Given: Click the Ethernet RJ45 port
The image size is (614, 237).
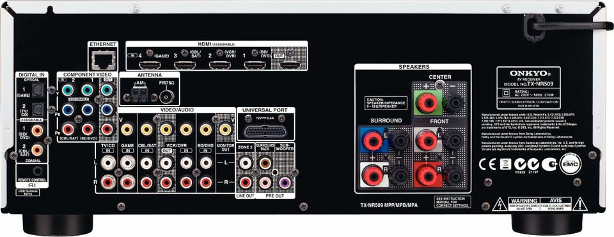Looking at the screenshot, I should [x=103, y=60].
